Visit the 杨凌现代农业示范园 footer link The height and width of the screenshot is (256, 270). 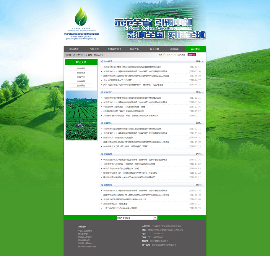pyautogui.click(x=87, y=247)
